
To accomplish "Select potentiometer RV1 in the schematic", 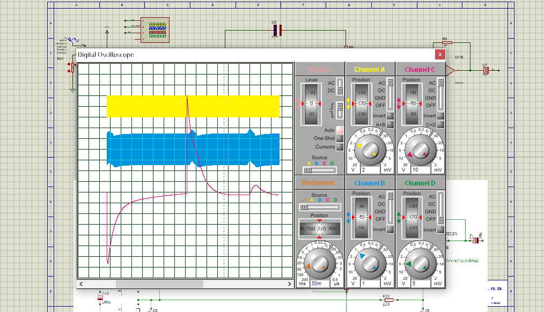I will point(71,68).
